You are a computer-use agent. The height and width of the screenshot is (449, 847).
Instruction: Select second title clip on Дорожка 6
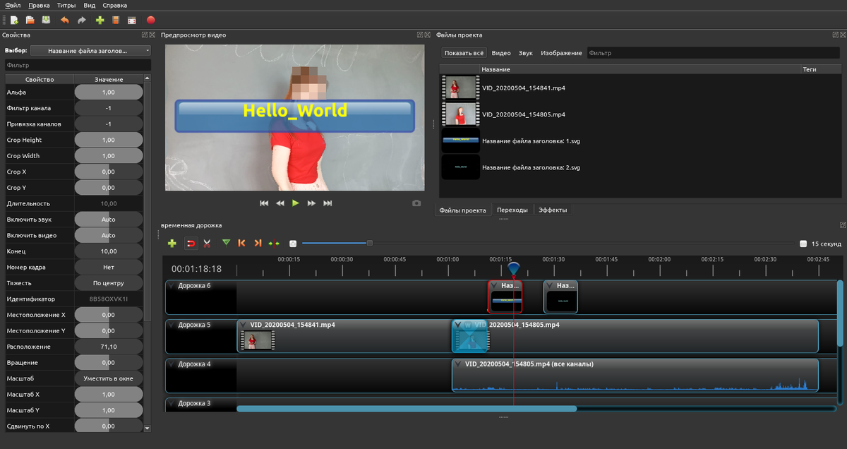561,297
